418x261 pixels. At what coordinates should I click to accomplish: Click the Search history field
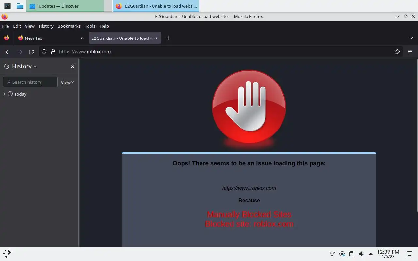tap(30, 82)
